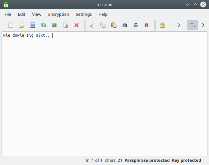
Task: Click the 'ln: 1 of 1' status text
Action: point(94,160)
